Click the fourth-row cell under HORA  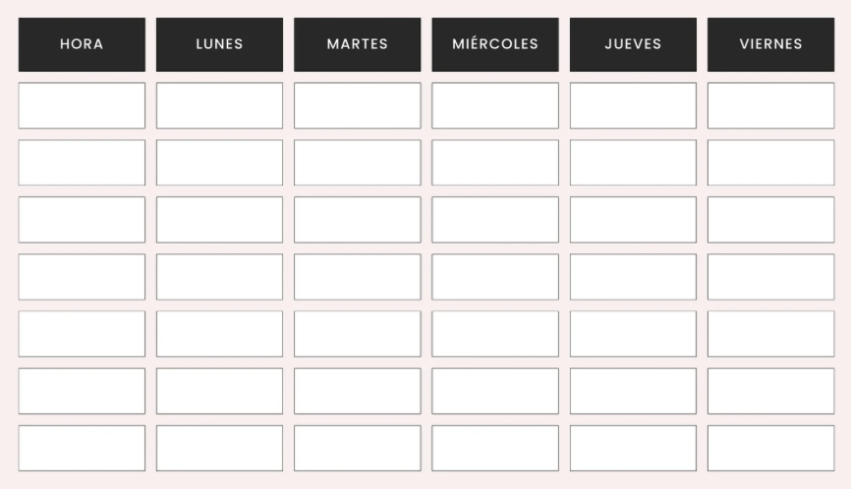(82, 277)
